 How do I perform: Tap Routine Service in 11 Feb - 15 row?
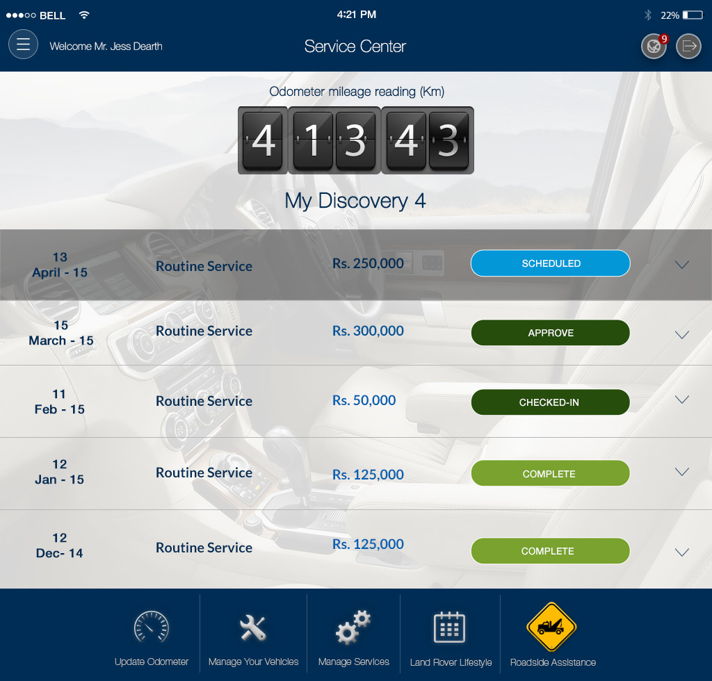(204, 401)
